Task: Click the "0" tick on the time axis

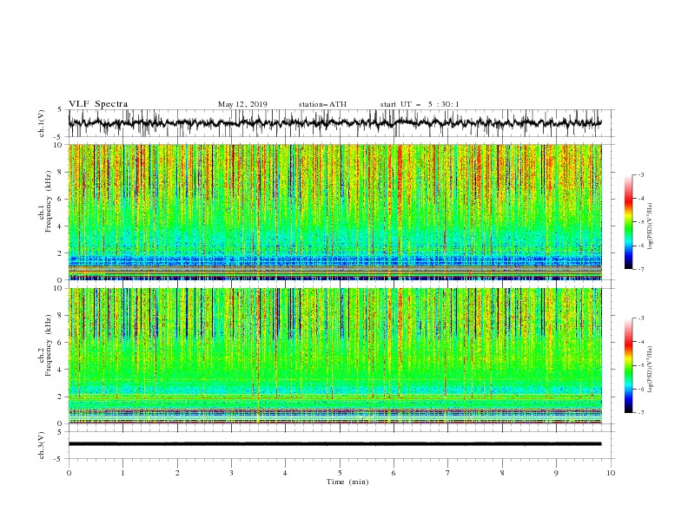Action: (69, 473)
